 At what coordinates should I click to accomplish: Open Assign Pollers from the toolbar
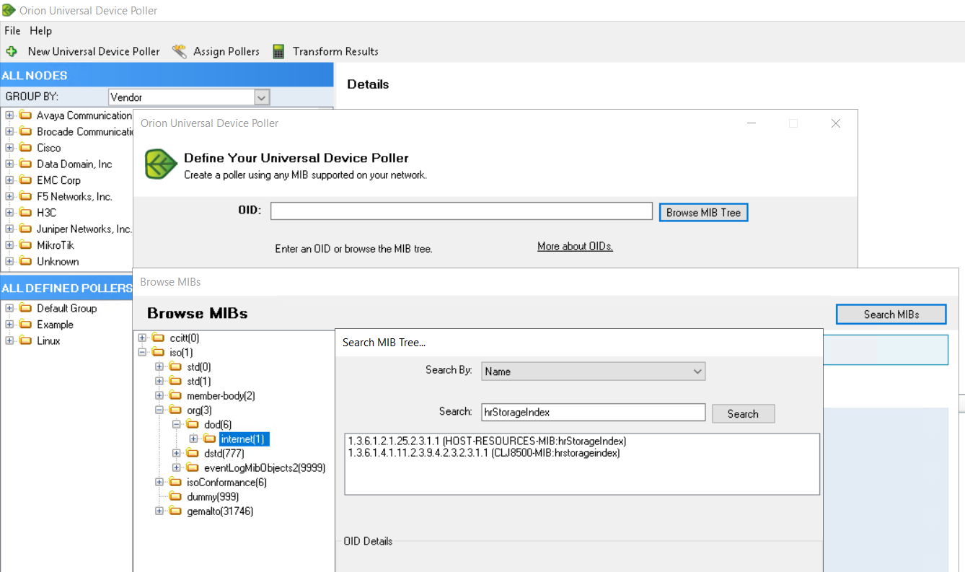pos(179,51)
